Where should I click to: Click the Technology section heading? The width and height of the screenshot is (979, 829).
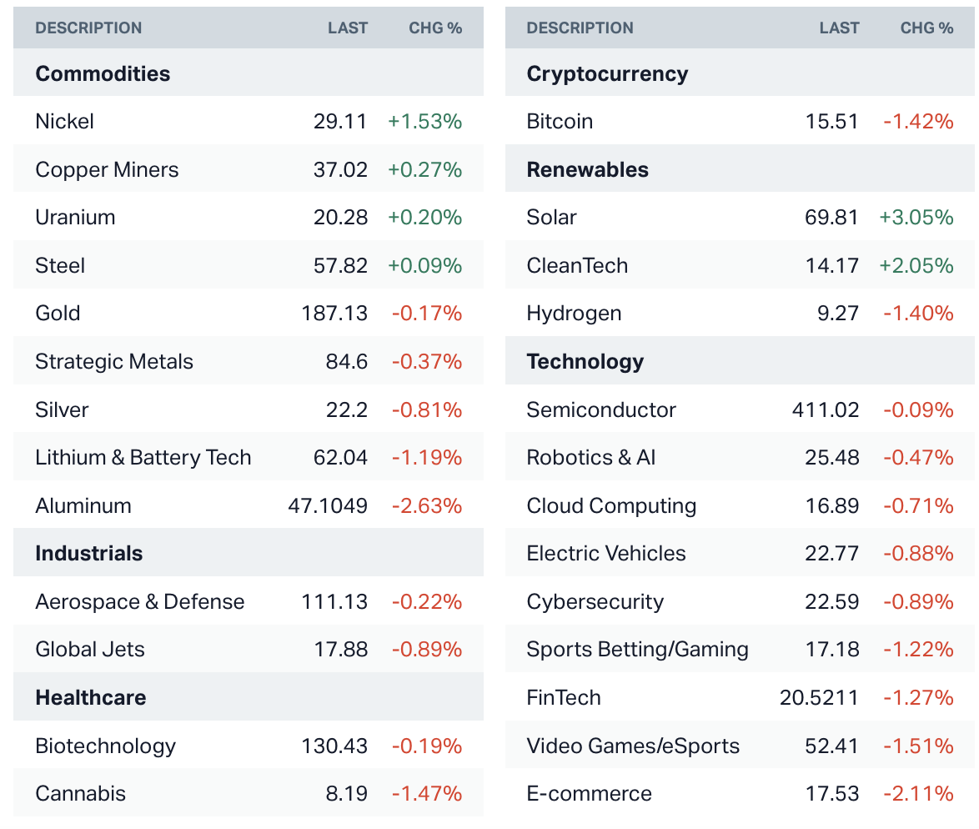click(585, 362)
